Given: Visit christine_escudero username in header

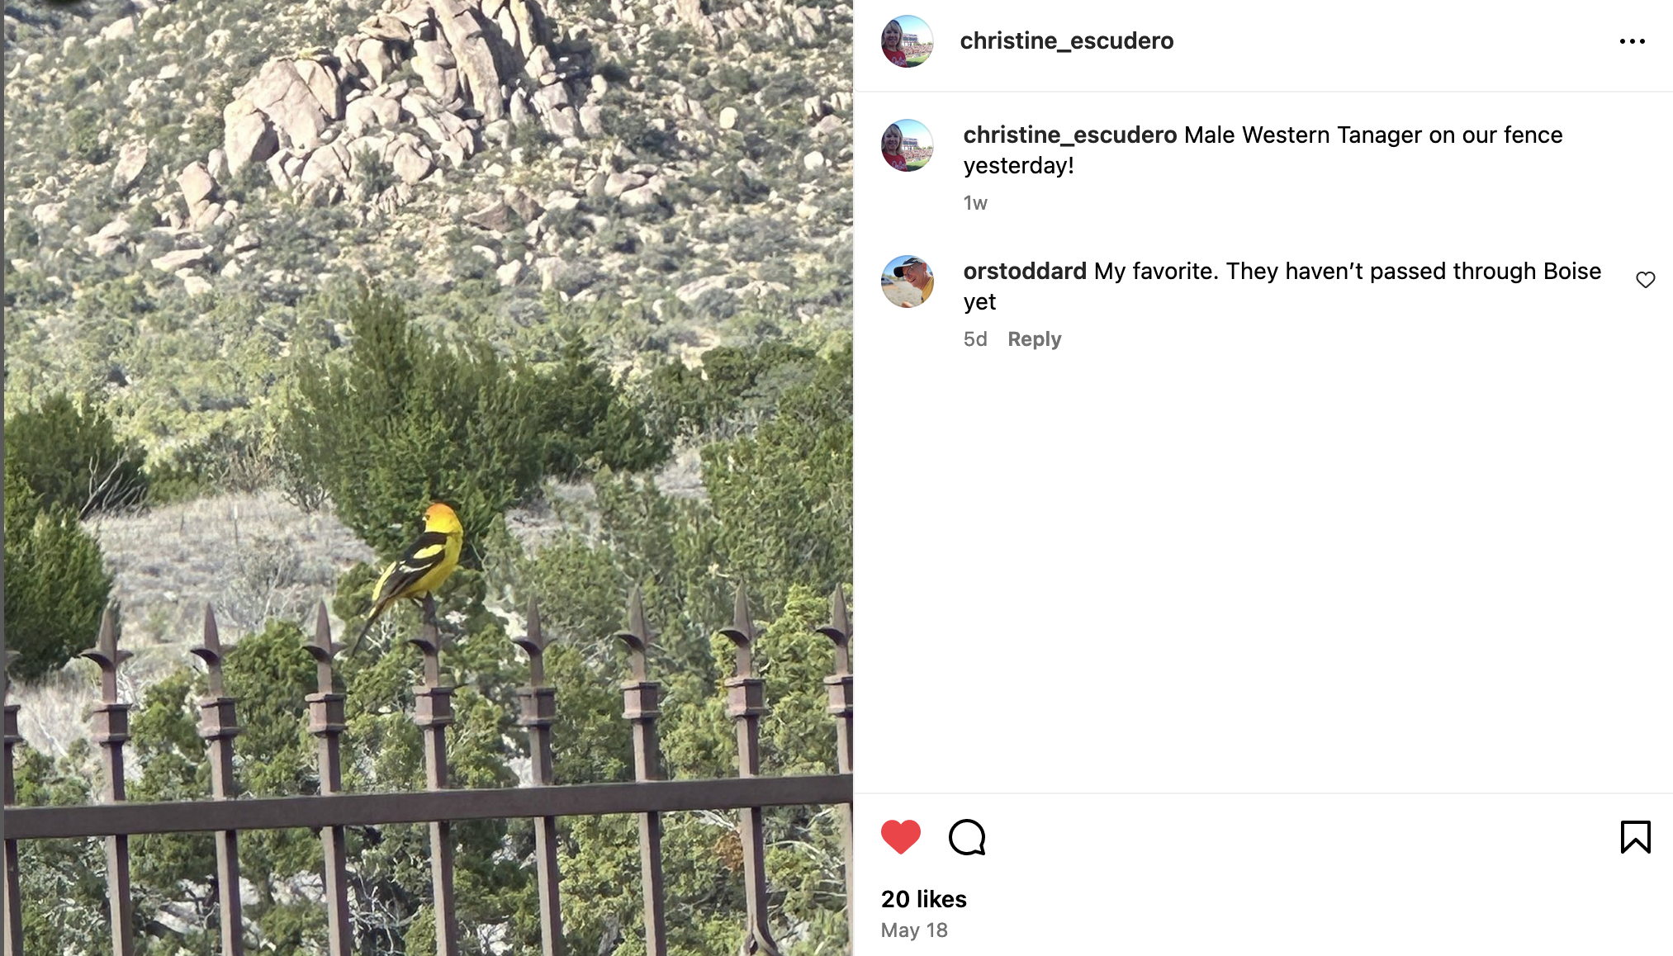Looking at the screenshot, I should pyautogui.click(x=1066, y=40).
